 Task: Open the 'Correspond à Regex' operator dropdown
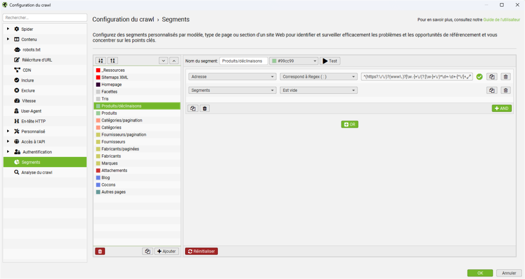coord(318,77)
